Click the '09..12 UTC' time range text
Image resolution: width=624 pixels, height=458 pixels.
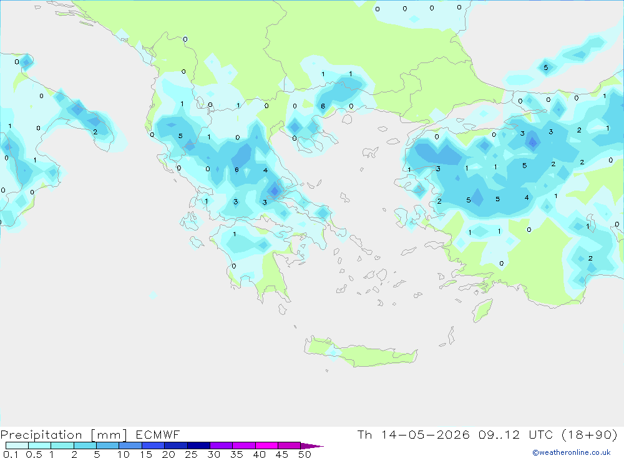tap(516, 434)
